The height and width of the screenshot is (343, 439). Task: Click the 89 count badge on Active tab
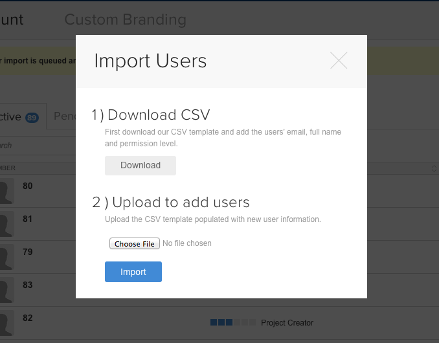(32, 118)
